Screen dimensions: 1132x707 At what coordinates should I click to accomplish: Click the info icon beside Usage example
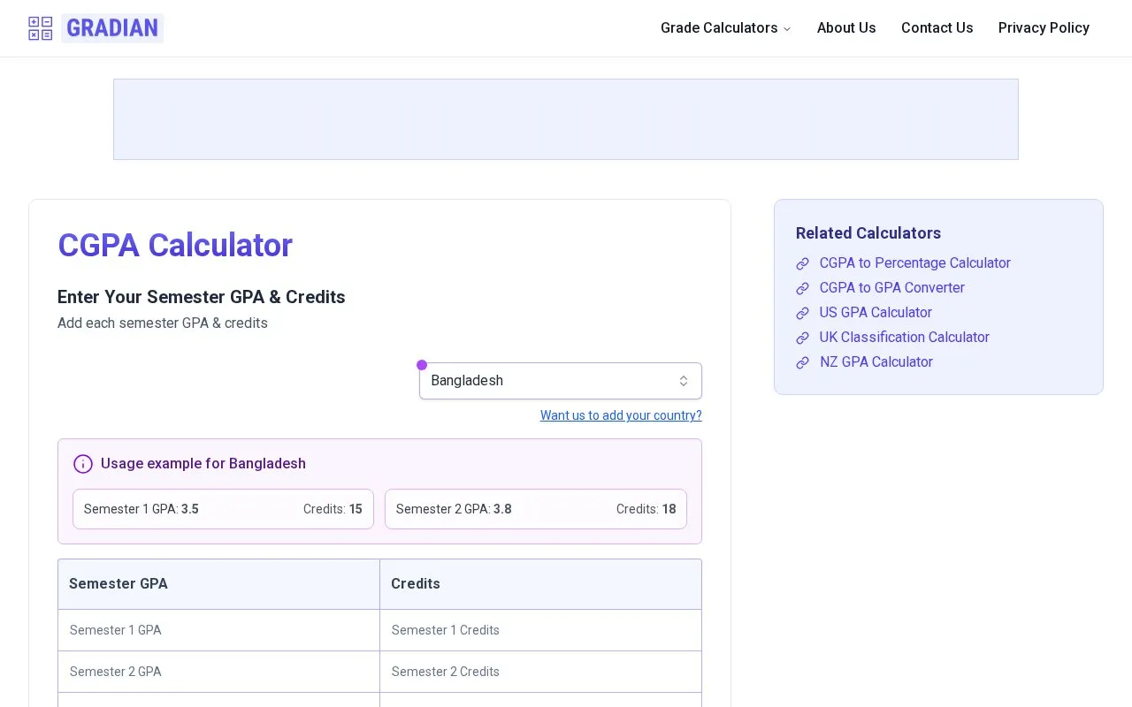coord(83,464)
